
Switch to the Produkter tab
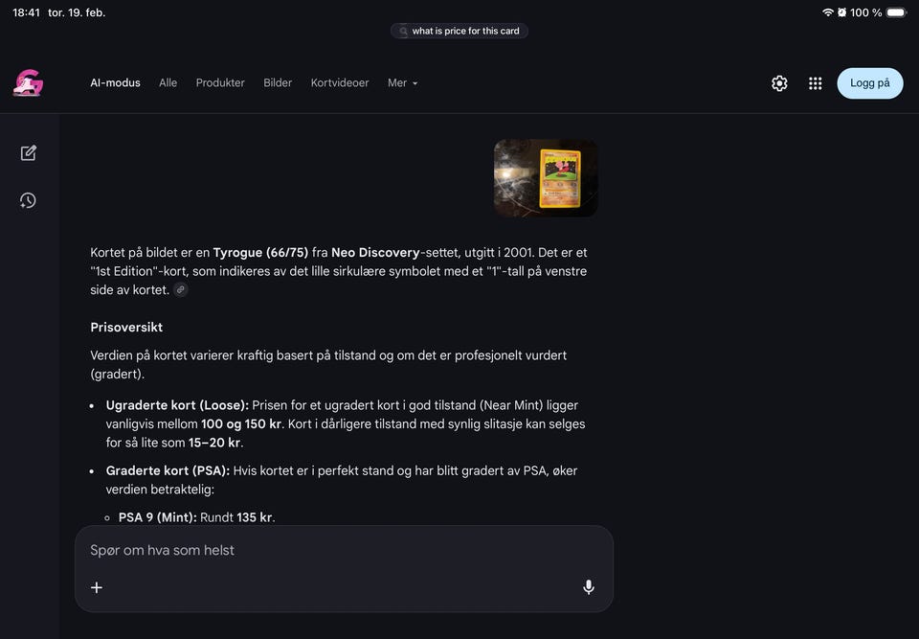click(x=220, y=83)
